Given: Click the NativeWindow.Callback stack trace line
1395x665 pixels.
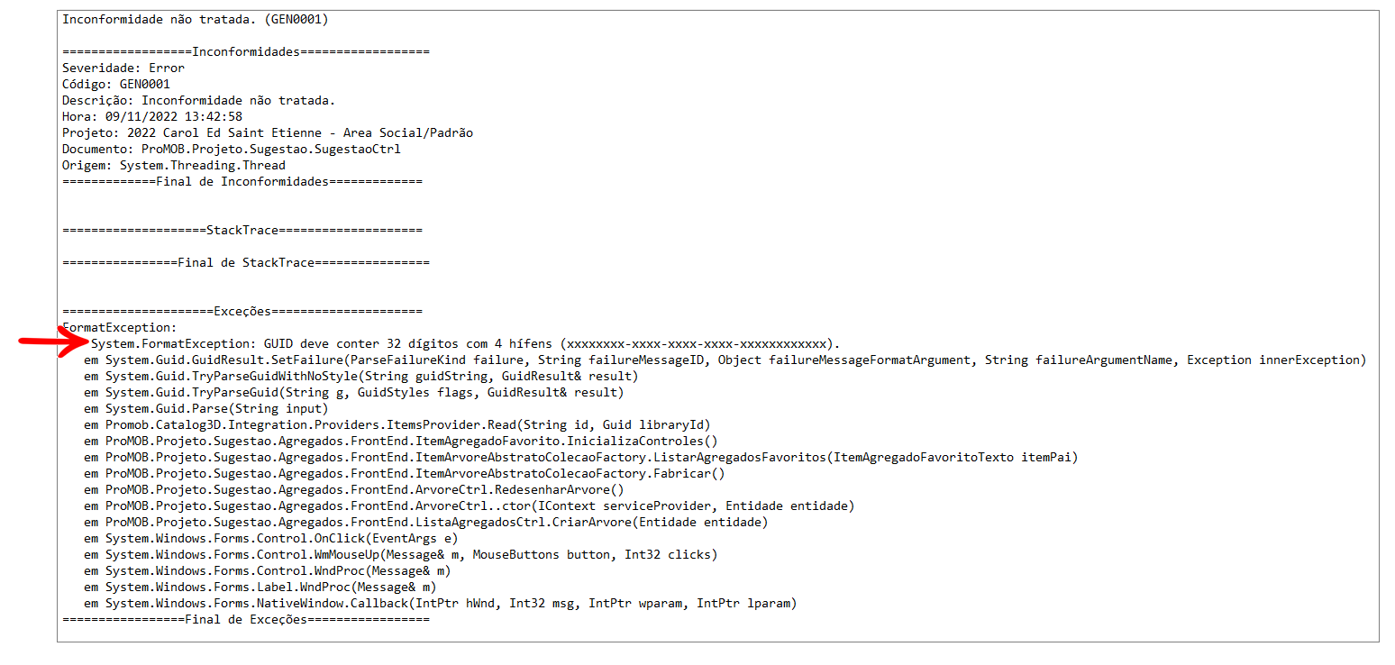Looking at the screenshot, I should click(441, 603).
